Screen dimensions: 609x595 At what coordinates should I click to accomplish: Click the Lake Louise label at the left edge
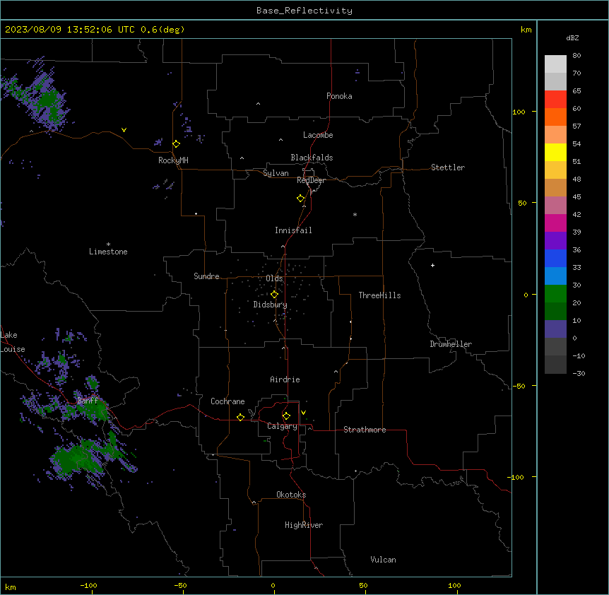[x=12, y=342]
